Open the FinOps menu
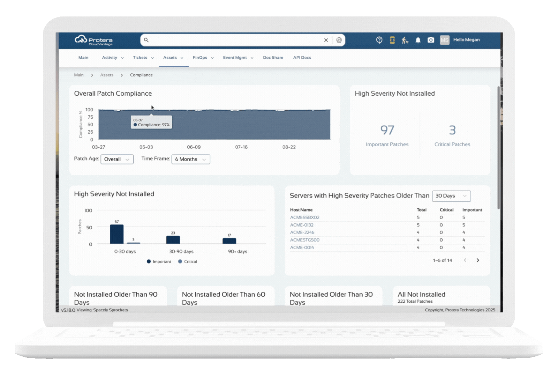Viewport: 558px width, 377px height. pyautogui.click(x=203, y=58)
